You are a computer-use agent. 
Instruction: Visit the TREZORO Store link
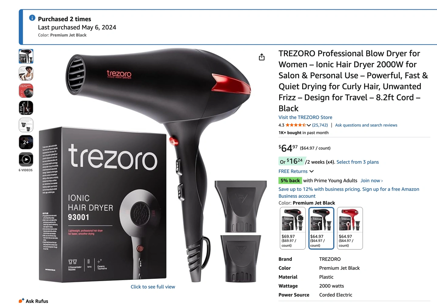coord(305,117)
